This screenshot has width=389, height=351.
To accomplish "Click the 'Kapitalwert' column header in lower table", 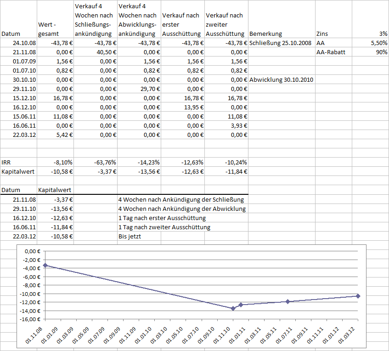I will pyautogui.click(x=55, y=190).
